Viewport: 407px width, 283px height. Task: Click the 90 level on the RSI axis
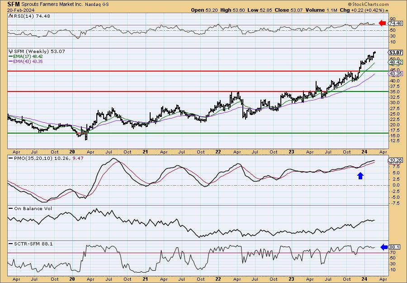393,19
